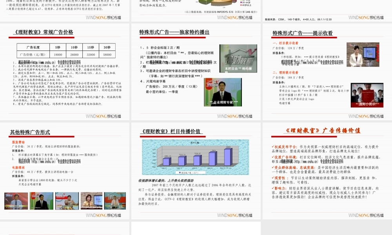This screenshot has height=235, width=392.
Task: Select the 《理财教室》常规广告价格 slide title
Action: coord(43,32)
